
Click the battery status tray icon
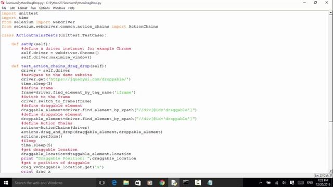[268, 182]
